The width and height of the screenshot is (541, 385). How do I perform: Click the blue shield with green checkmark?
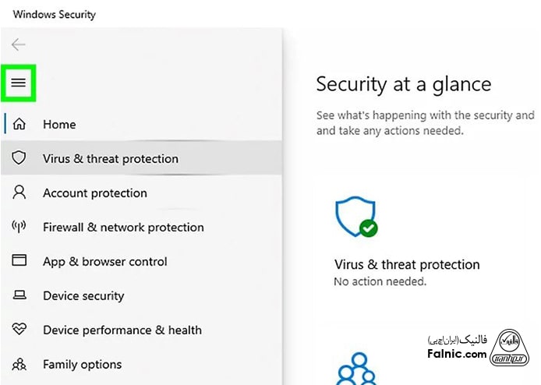pos(356,217)
